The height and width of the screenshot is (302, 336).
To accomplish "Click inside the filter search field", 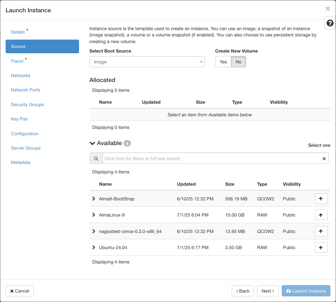I will coord(210,158).
